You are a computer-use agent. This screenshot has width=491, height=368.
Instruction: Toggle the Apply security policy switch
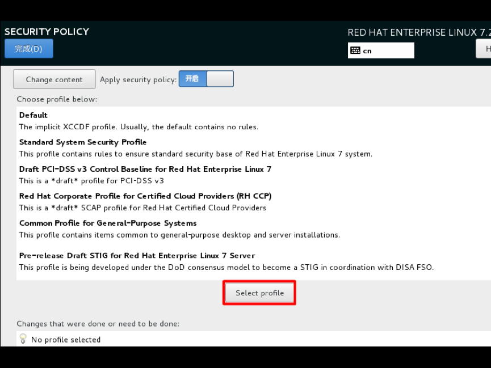point(206,79)
